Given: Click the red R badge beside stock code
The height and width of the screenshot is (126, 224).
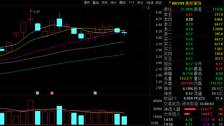Looking at the screenshot, I should pos(170,2).
